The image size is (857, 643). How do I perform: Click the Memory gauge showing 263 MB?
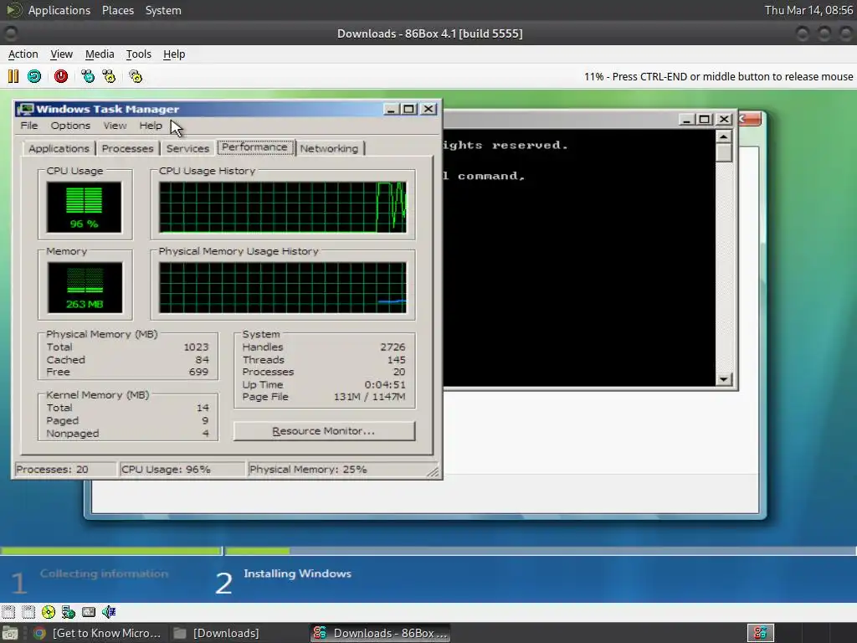[x=85, y=288]
